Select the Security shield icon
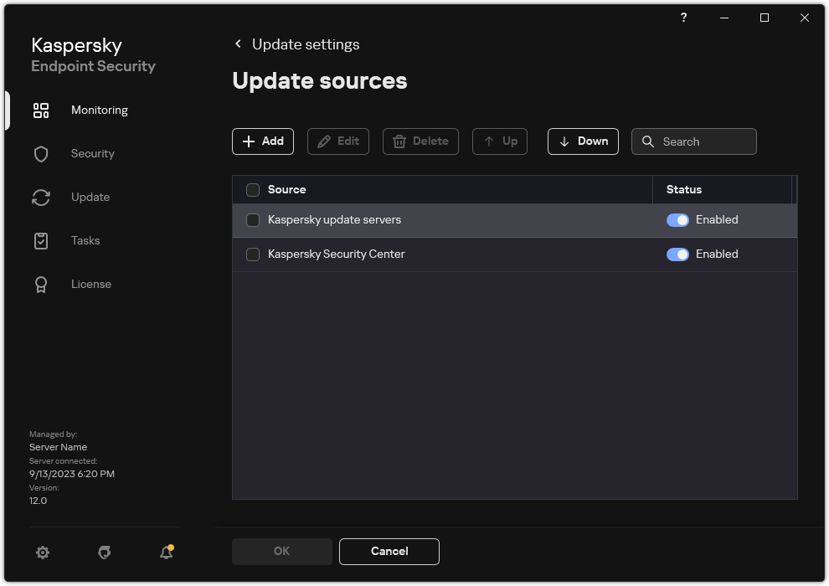This screenshot has width=829, height=586. pos(41,153)
